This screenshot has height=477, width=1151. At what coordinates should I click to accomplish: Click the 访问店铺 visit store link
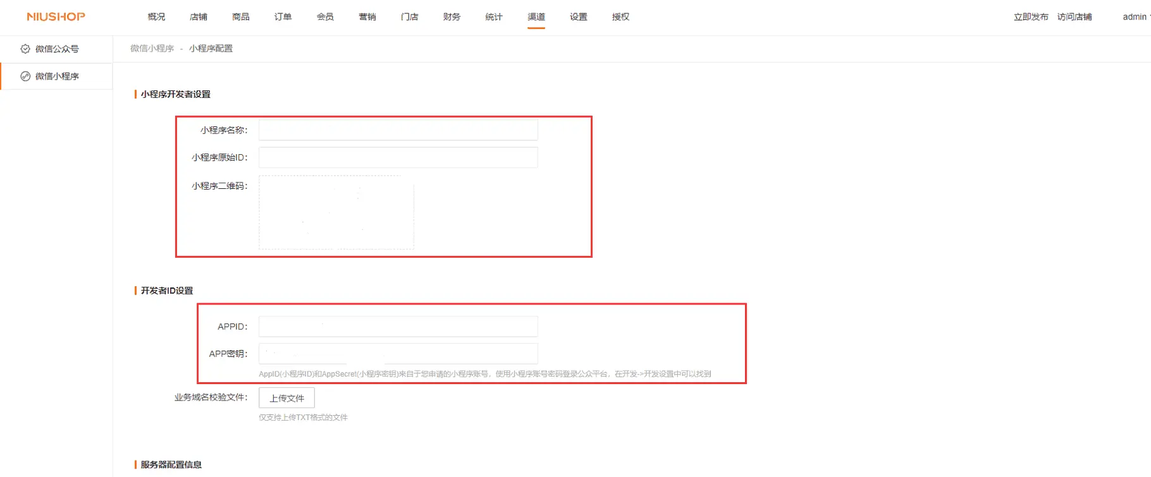point(1074,17)
